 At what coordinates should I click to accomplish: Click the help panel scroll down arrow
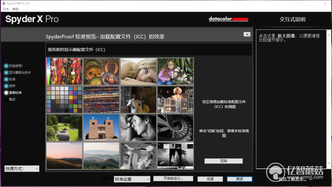point(328,163)
